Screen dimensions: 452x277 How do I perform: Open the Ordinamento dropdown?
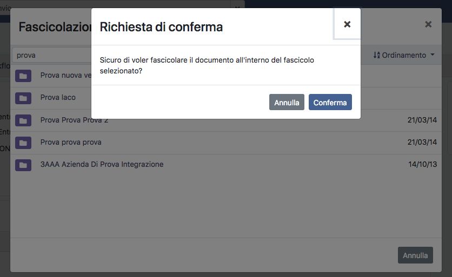click(x=404, y=55)
